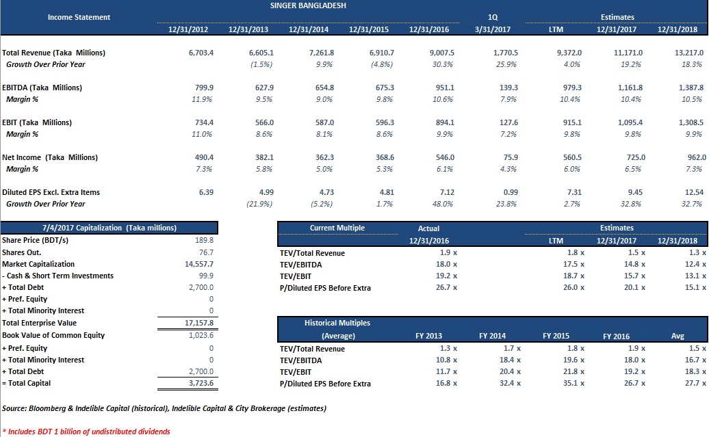Select the 13,217.0 revenue estimate
The height and width of the screenshot is (437, 709).
coord(690,53)
